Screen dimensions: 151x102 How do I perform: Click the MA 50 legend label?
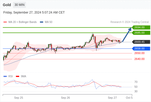click(49, 22)
